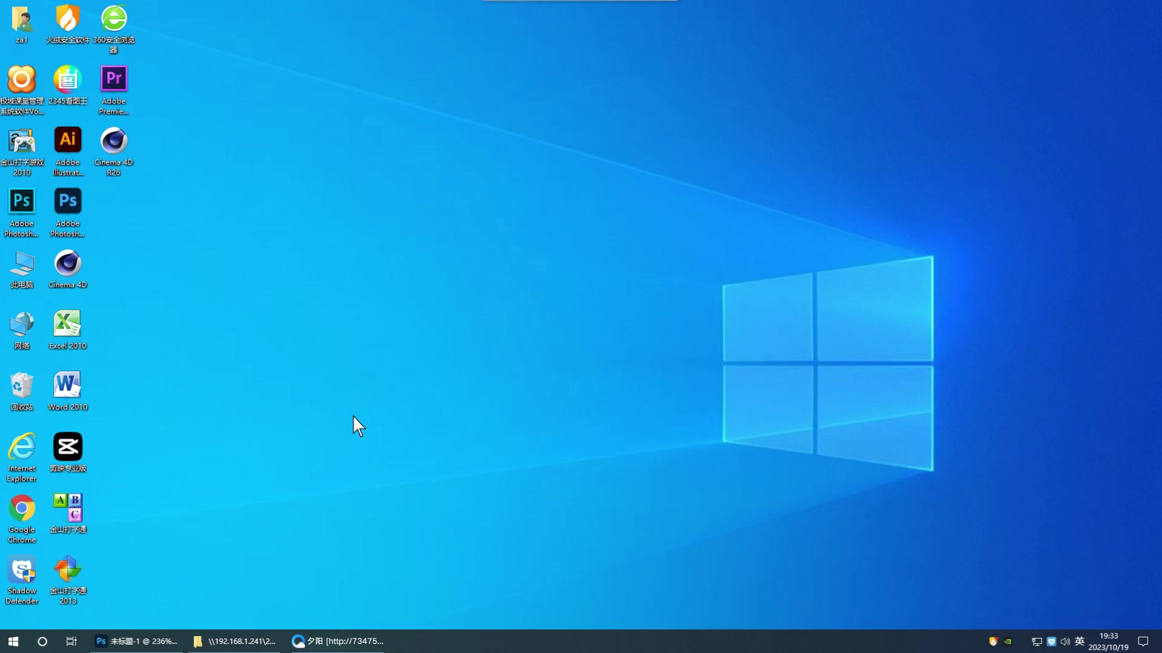Open the volume speaker tray icon

point(1065,642)
